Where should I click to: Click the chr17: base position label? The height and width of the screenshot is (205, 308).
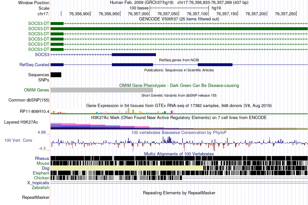pyautogui.click(x=43, y=14)
